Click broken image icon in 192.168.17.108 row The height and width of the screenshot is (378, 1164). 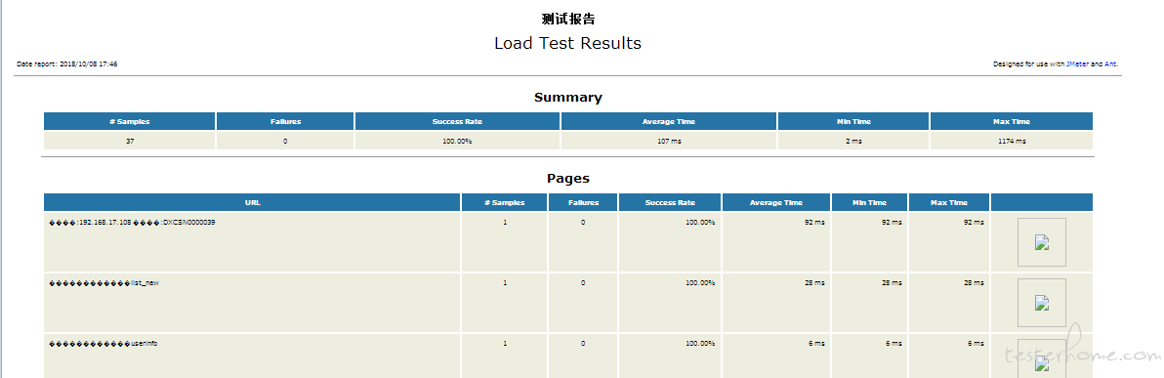[x=1042, y=242]
